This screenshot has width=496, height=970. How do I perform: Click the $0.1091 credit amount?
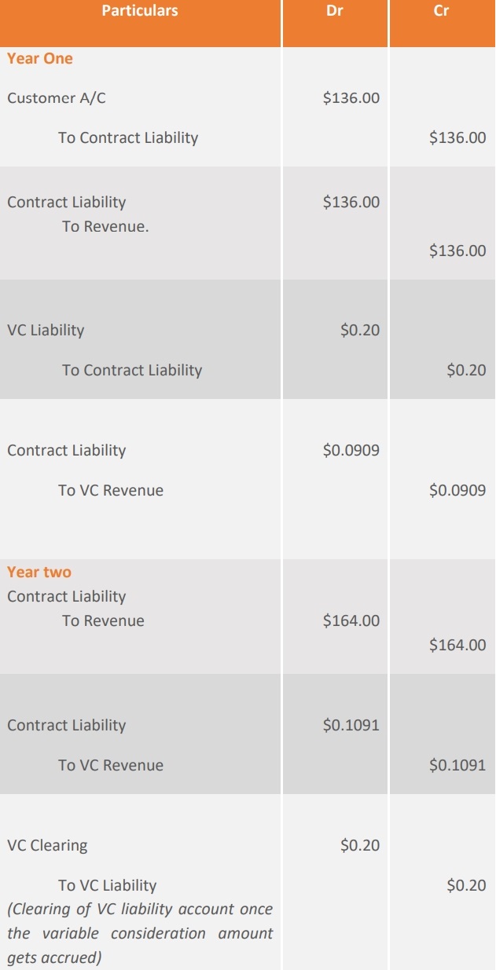[457, 765]
